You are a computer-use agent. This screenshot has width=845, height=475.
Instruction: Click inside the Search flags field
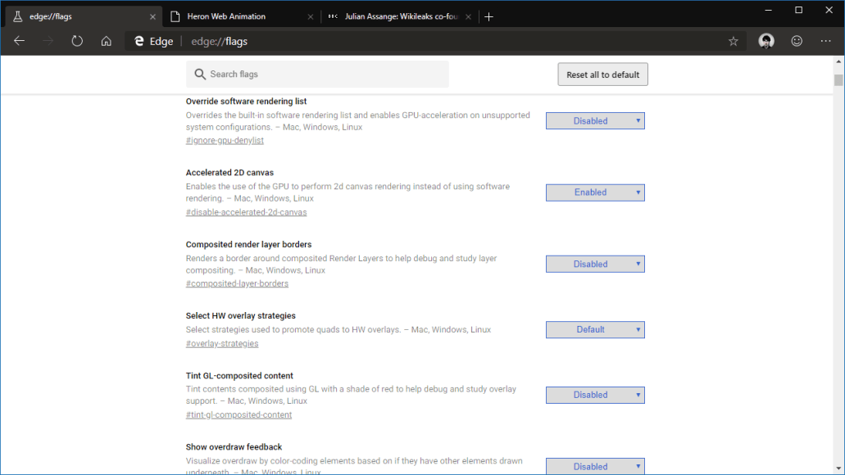317,74
